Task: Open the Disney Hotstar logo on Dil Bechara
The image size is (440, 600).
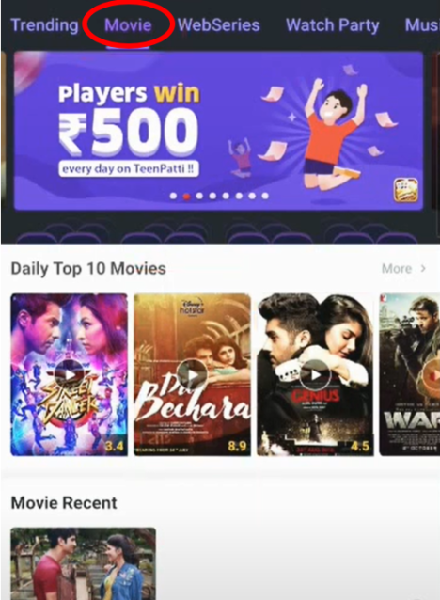Action: [192, 307]
